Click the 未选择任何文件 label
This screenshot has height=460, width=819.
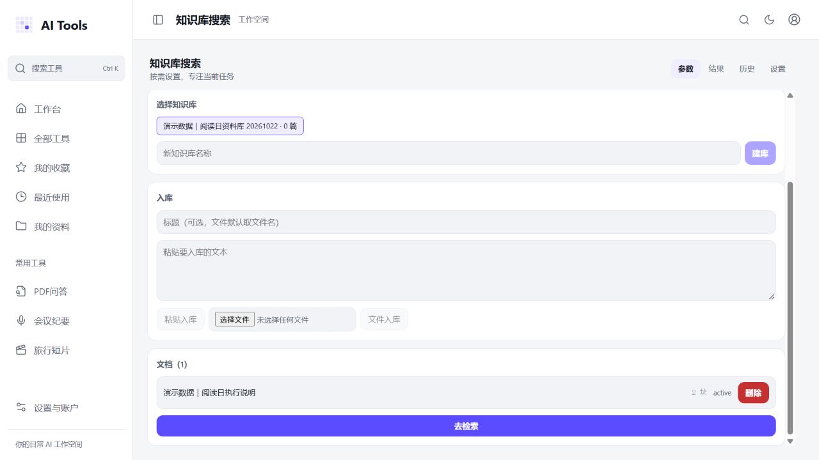pyautogui.click(x=282, y=319)
